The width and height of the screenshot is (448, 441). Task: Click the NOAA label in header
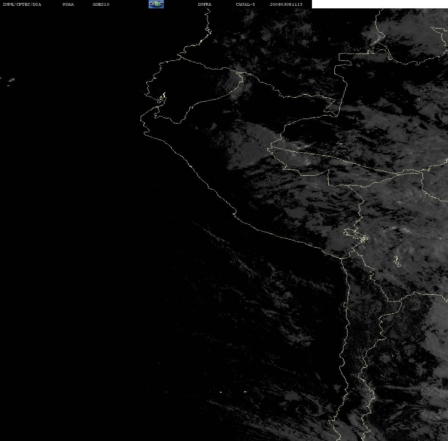pos(68,4)
